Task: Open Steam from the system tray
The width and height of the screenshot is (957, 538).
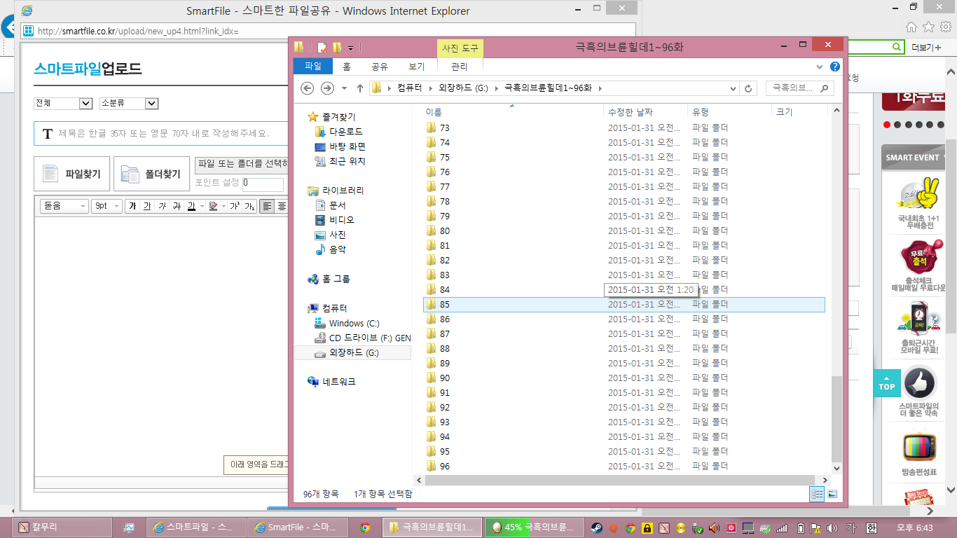Action: point(596,527)
